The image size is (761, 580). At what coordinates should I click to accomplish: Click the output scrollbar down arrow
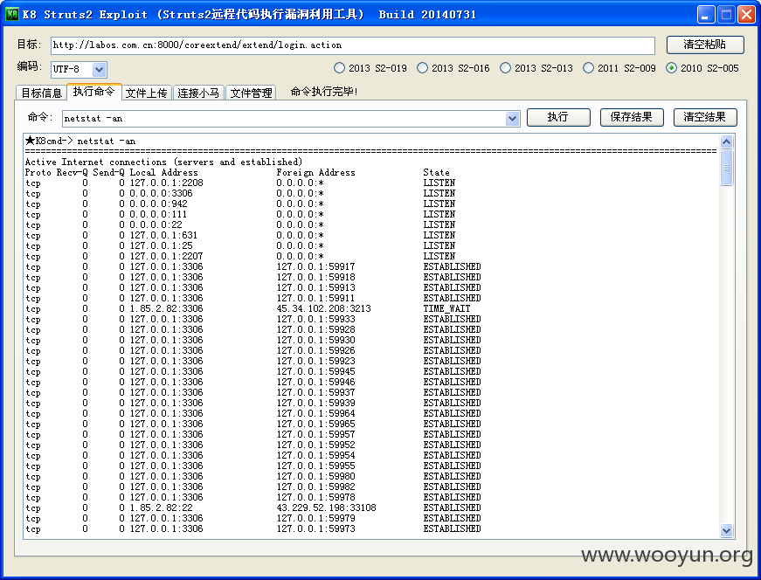click(x=726, y=530)
